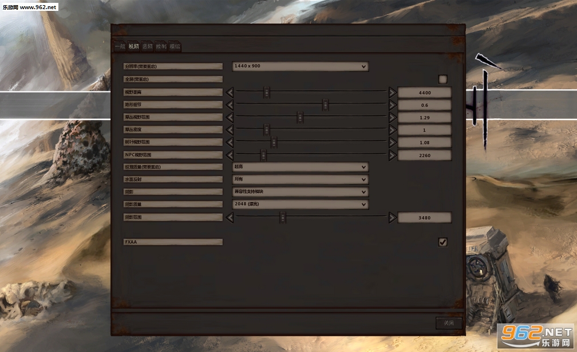Increase 地形细节 using the right arrow
This screenshot has height=352, width=577.
point(392,105)
